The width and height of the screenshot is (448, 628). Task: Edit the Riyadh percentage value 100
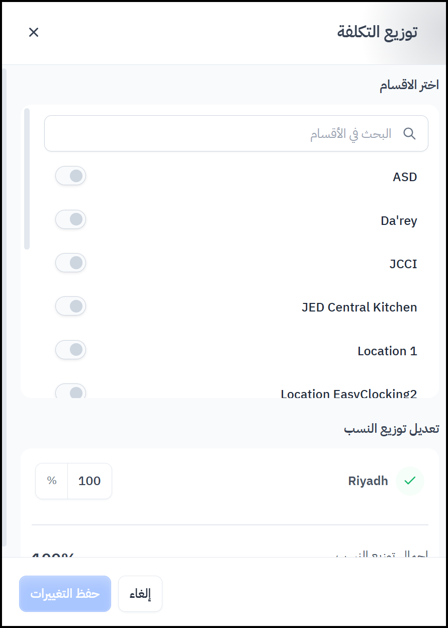coord(89,481)
